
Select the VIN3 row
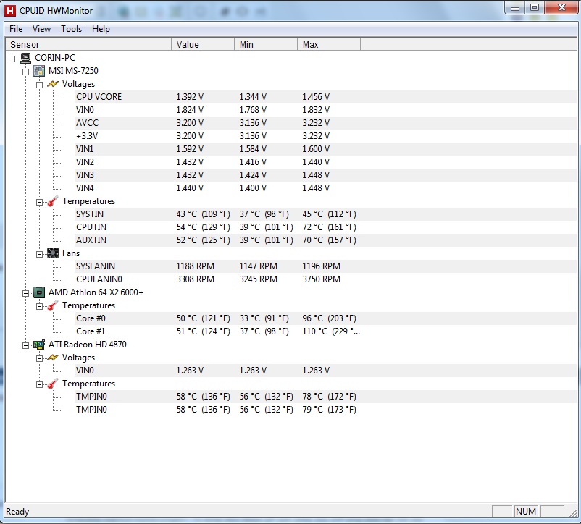(x=326, y=175)
